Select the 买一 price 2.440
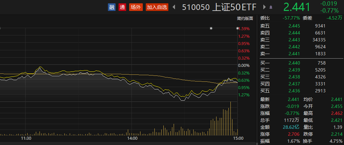This screenshot has height=145, width=344. [x=294, y=63]
